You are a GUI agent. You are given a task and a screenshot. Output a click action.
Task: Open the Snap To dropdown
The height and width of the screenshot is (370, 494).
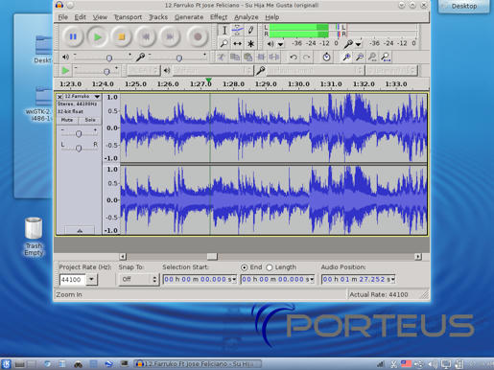click(139, 279)
